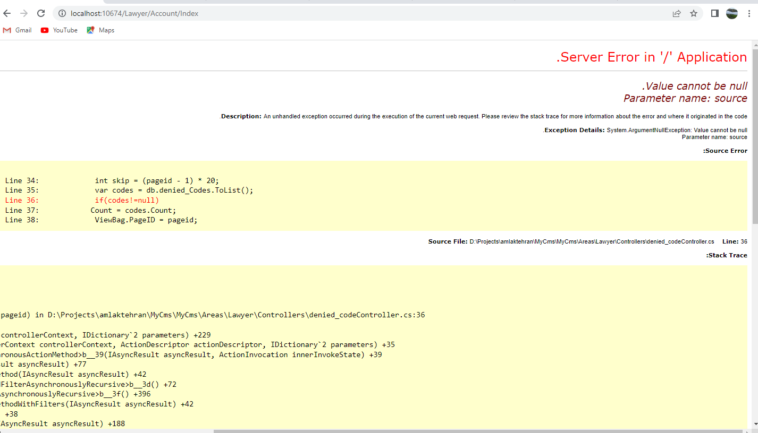Click the Share this page icon
758x433 pixels.
coord(677,13)
